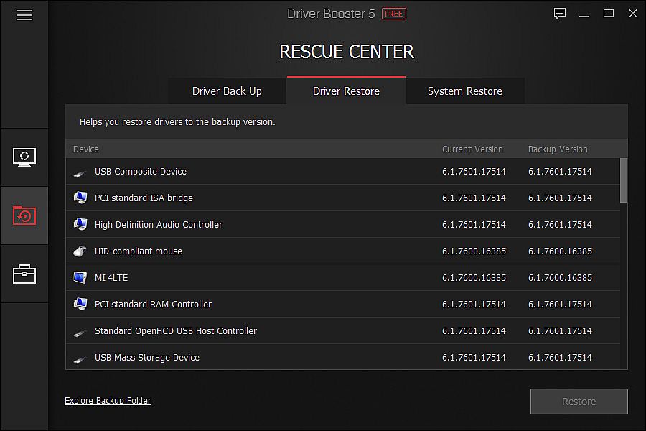Sort by the Backup Version column header
Screen dimensions: 646x431
click(558, 149)
